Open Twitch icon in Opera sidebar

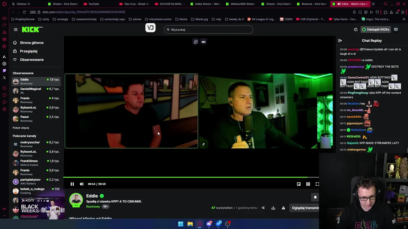point(4,71)
